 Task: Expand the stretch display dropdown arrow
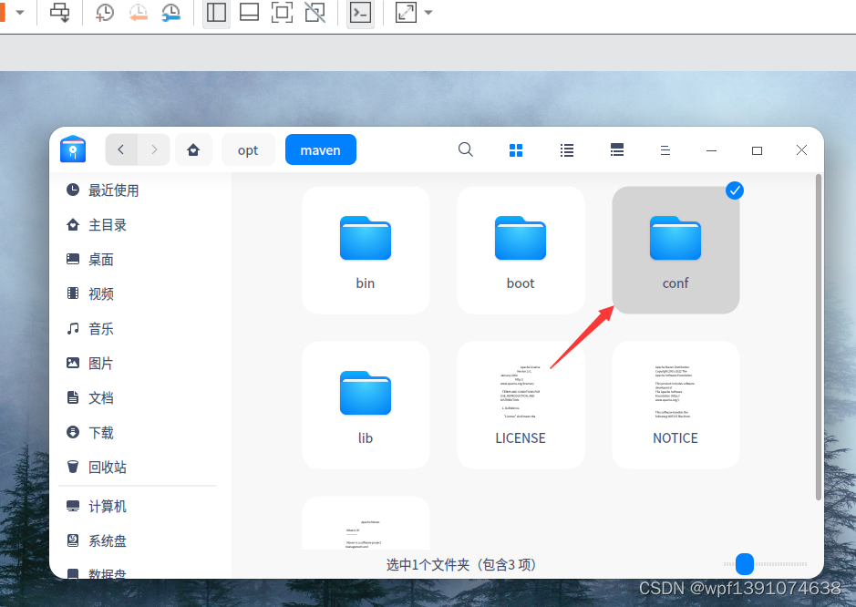(x=428, y=13)
